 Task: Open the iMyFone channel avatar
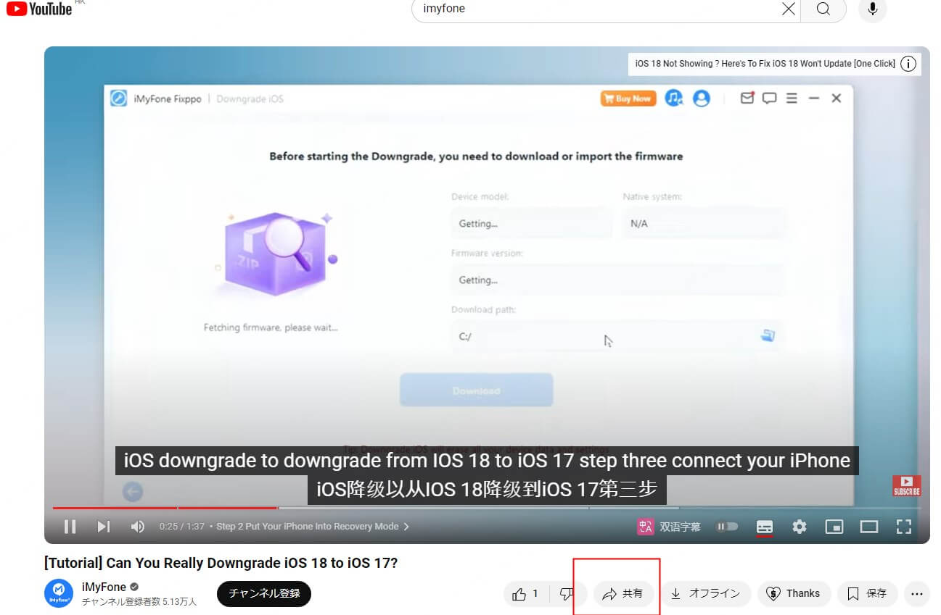coord(59,593)
